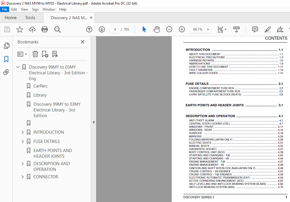The width and height of the screenshot is (290, 202).
Task: Go to previous page arrow icon
Action: coord(89,29)
